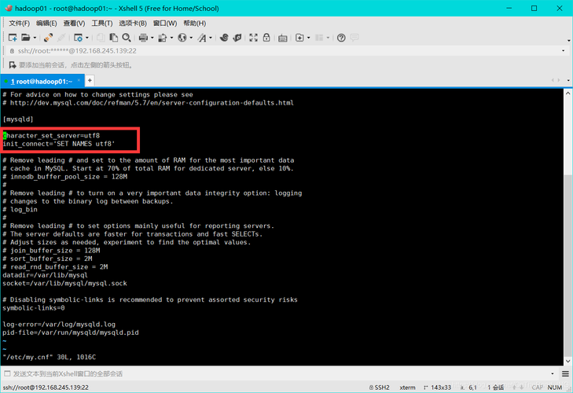Screen dimensions: 573x393
Task: Open the 工具(T) menu
Action: [102, 24]
